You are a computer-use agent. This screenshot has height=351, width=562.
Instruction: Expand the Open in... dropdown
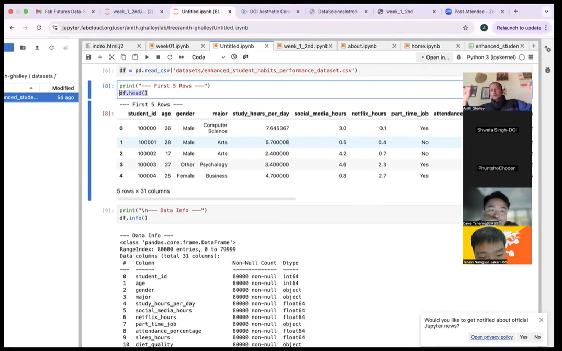click(x=435, y=58)
